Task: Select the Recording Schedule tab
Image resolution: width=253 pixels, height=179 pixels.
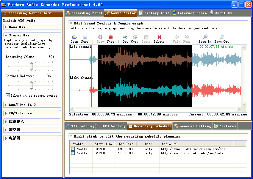Action: [x=150, y=126]
